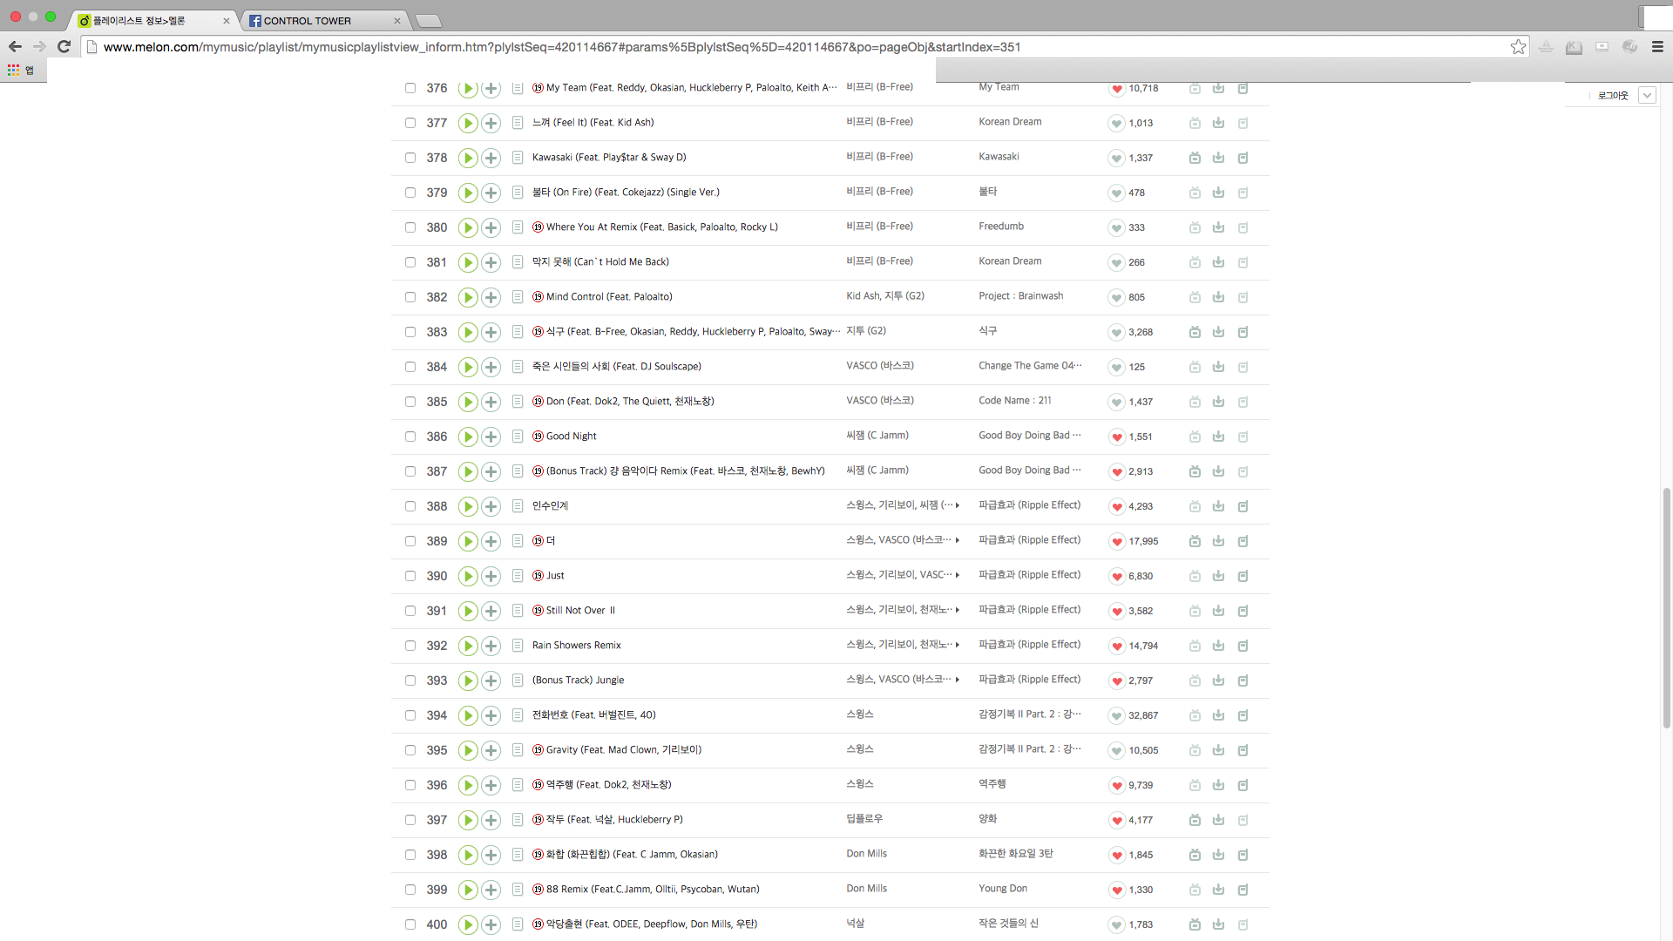Add song 381 막지 못해 to playlist
1673x941 pixels.
click(x=491, y=262)
